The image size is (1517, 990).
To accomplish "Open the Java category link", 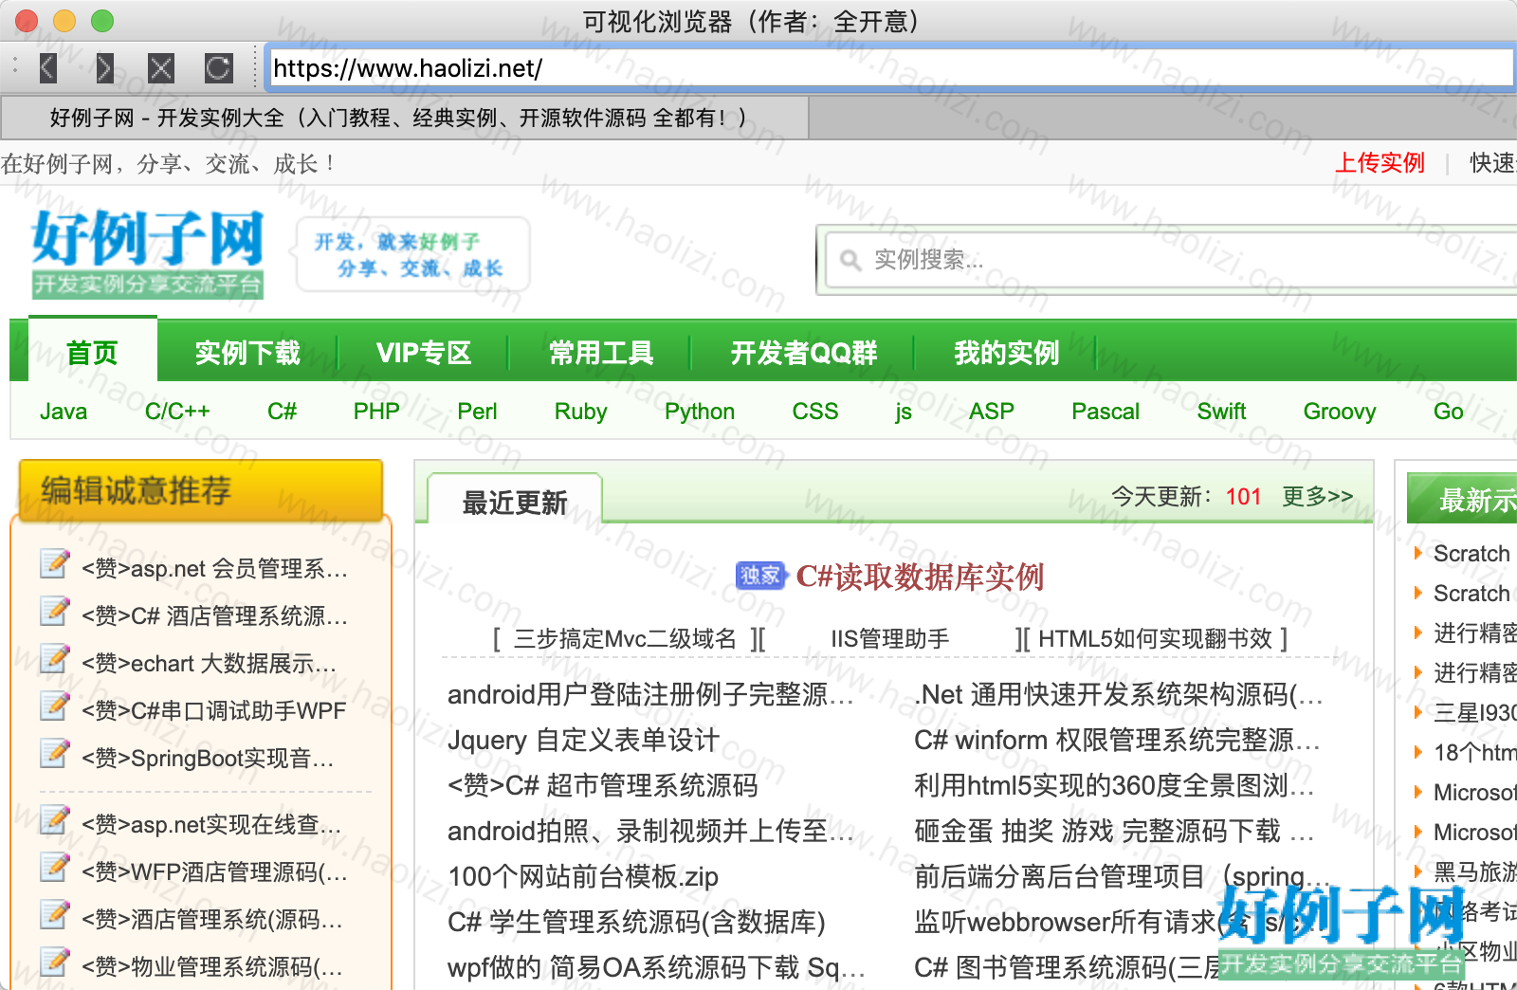I will [64, 412].
